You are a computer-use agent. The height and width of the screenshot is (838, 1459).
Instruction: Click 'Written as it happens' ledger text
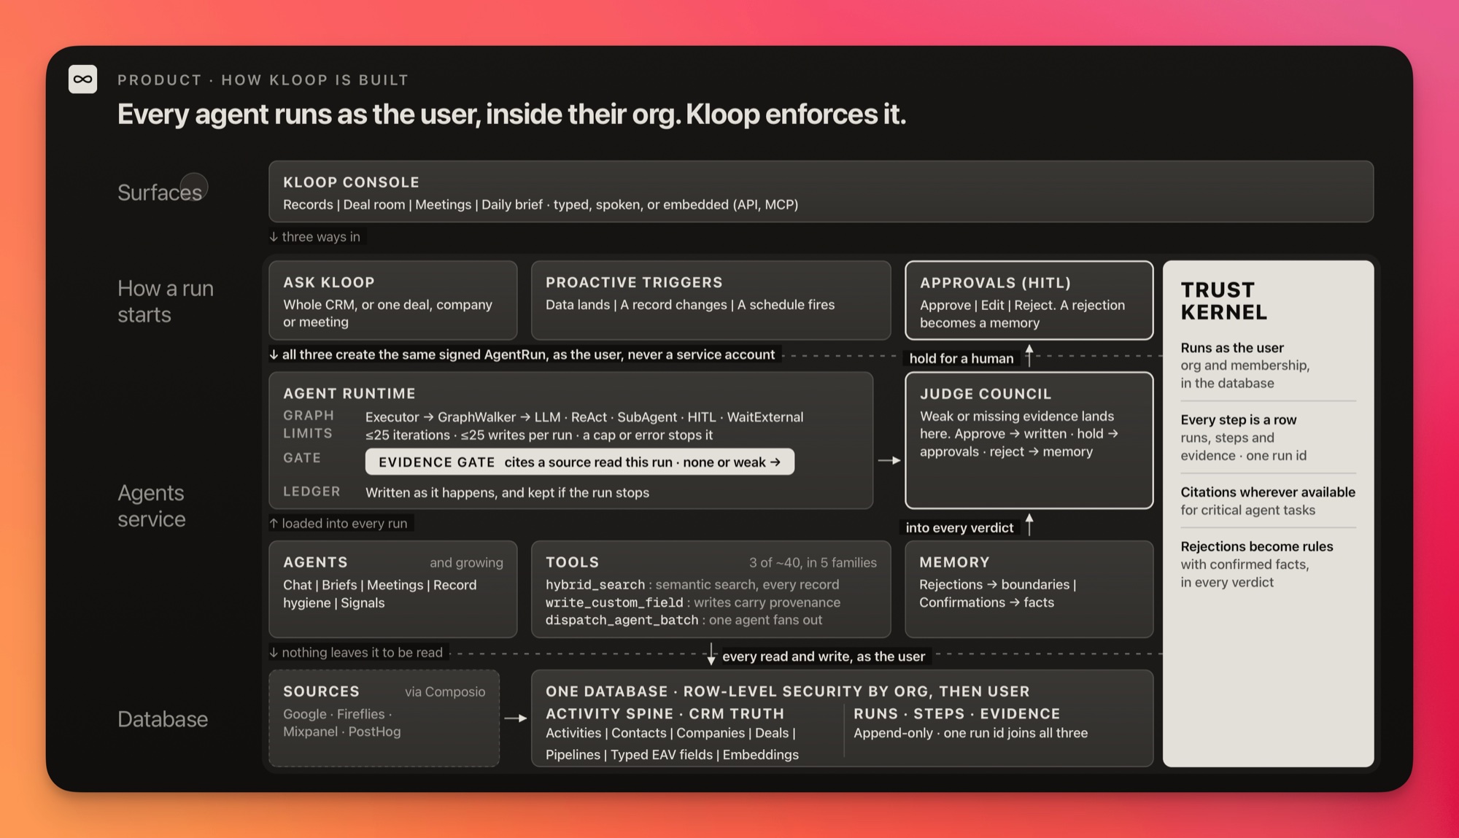pyautogui.click(x=507, y=492)
